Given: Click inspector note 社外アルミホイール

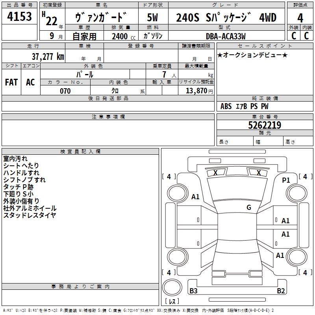Looking at the screenshot, I should coord(30,208).
